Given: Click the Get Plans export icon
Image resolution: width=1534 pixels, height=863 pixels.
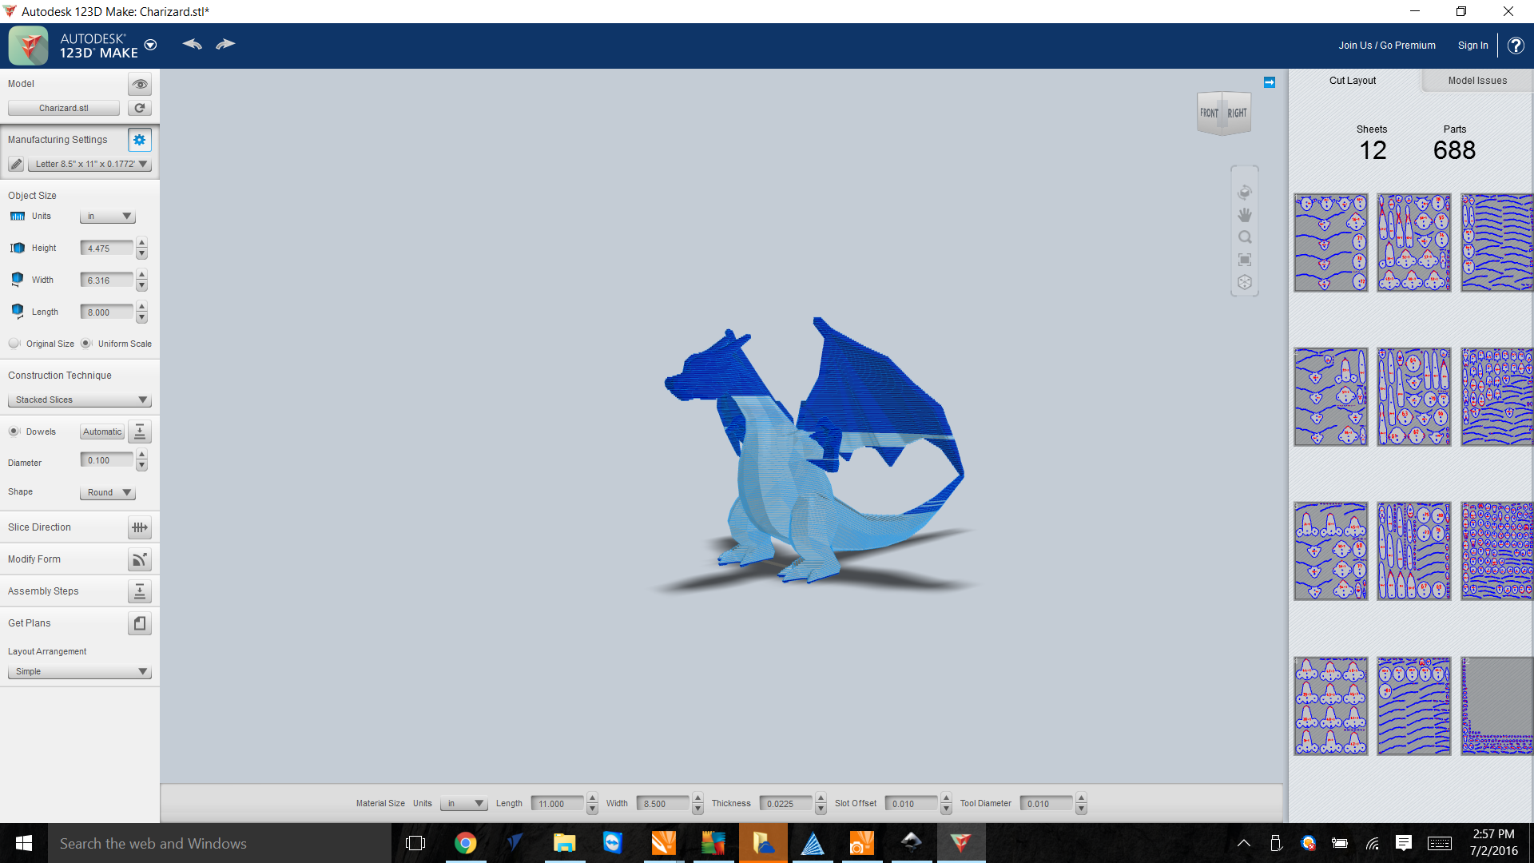Looking at the screenshot, I should tap(140, 623).
